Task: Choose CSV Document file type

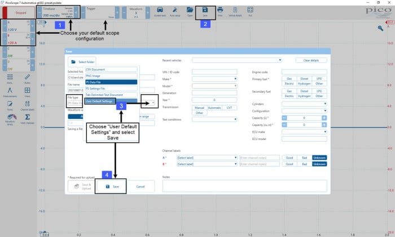Action: (111, 69)
